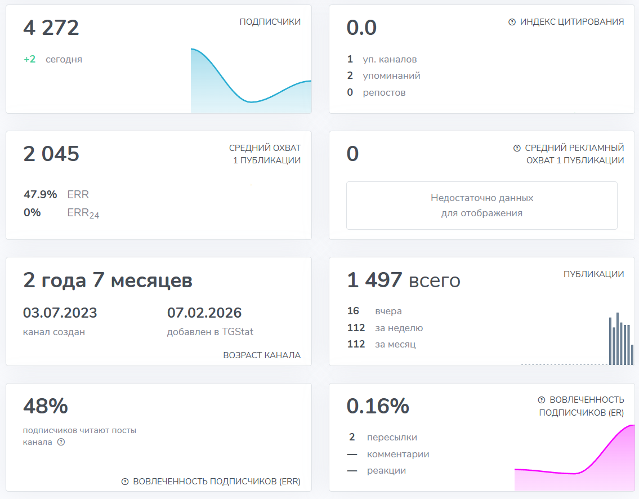
Task: Click the help icon beside ВОВЛЕЧЕННОСТЬ ПОДПИСЧИКОВ (ER)
Action: [542, 400]
